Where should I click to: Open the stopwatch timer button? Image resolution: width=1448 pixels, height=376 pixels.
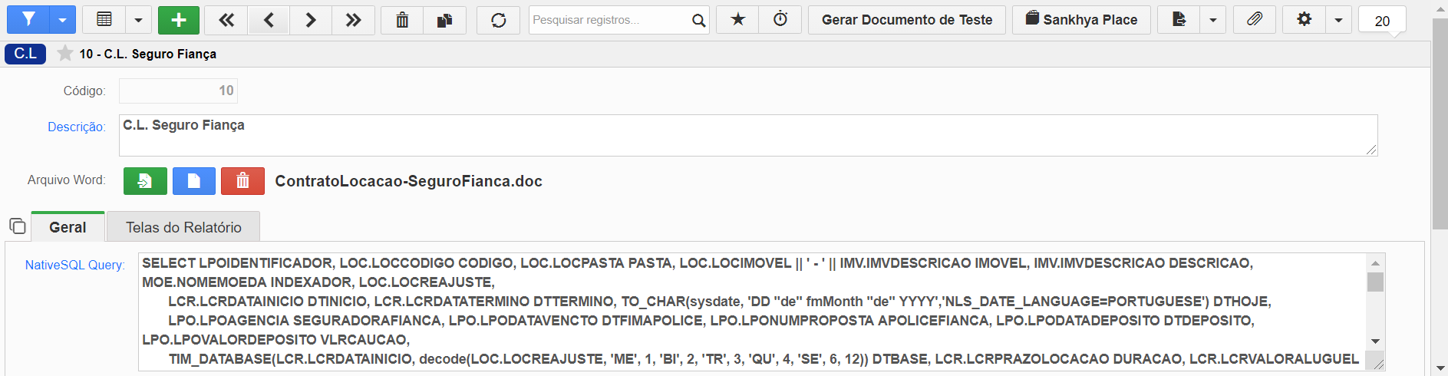pyautogui.click(x=780, y=20)
